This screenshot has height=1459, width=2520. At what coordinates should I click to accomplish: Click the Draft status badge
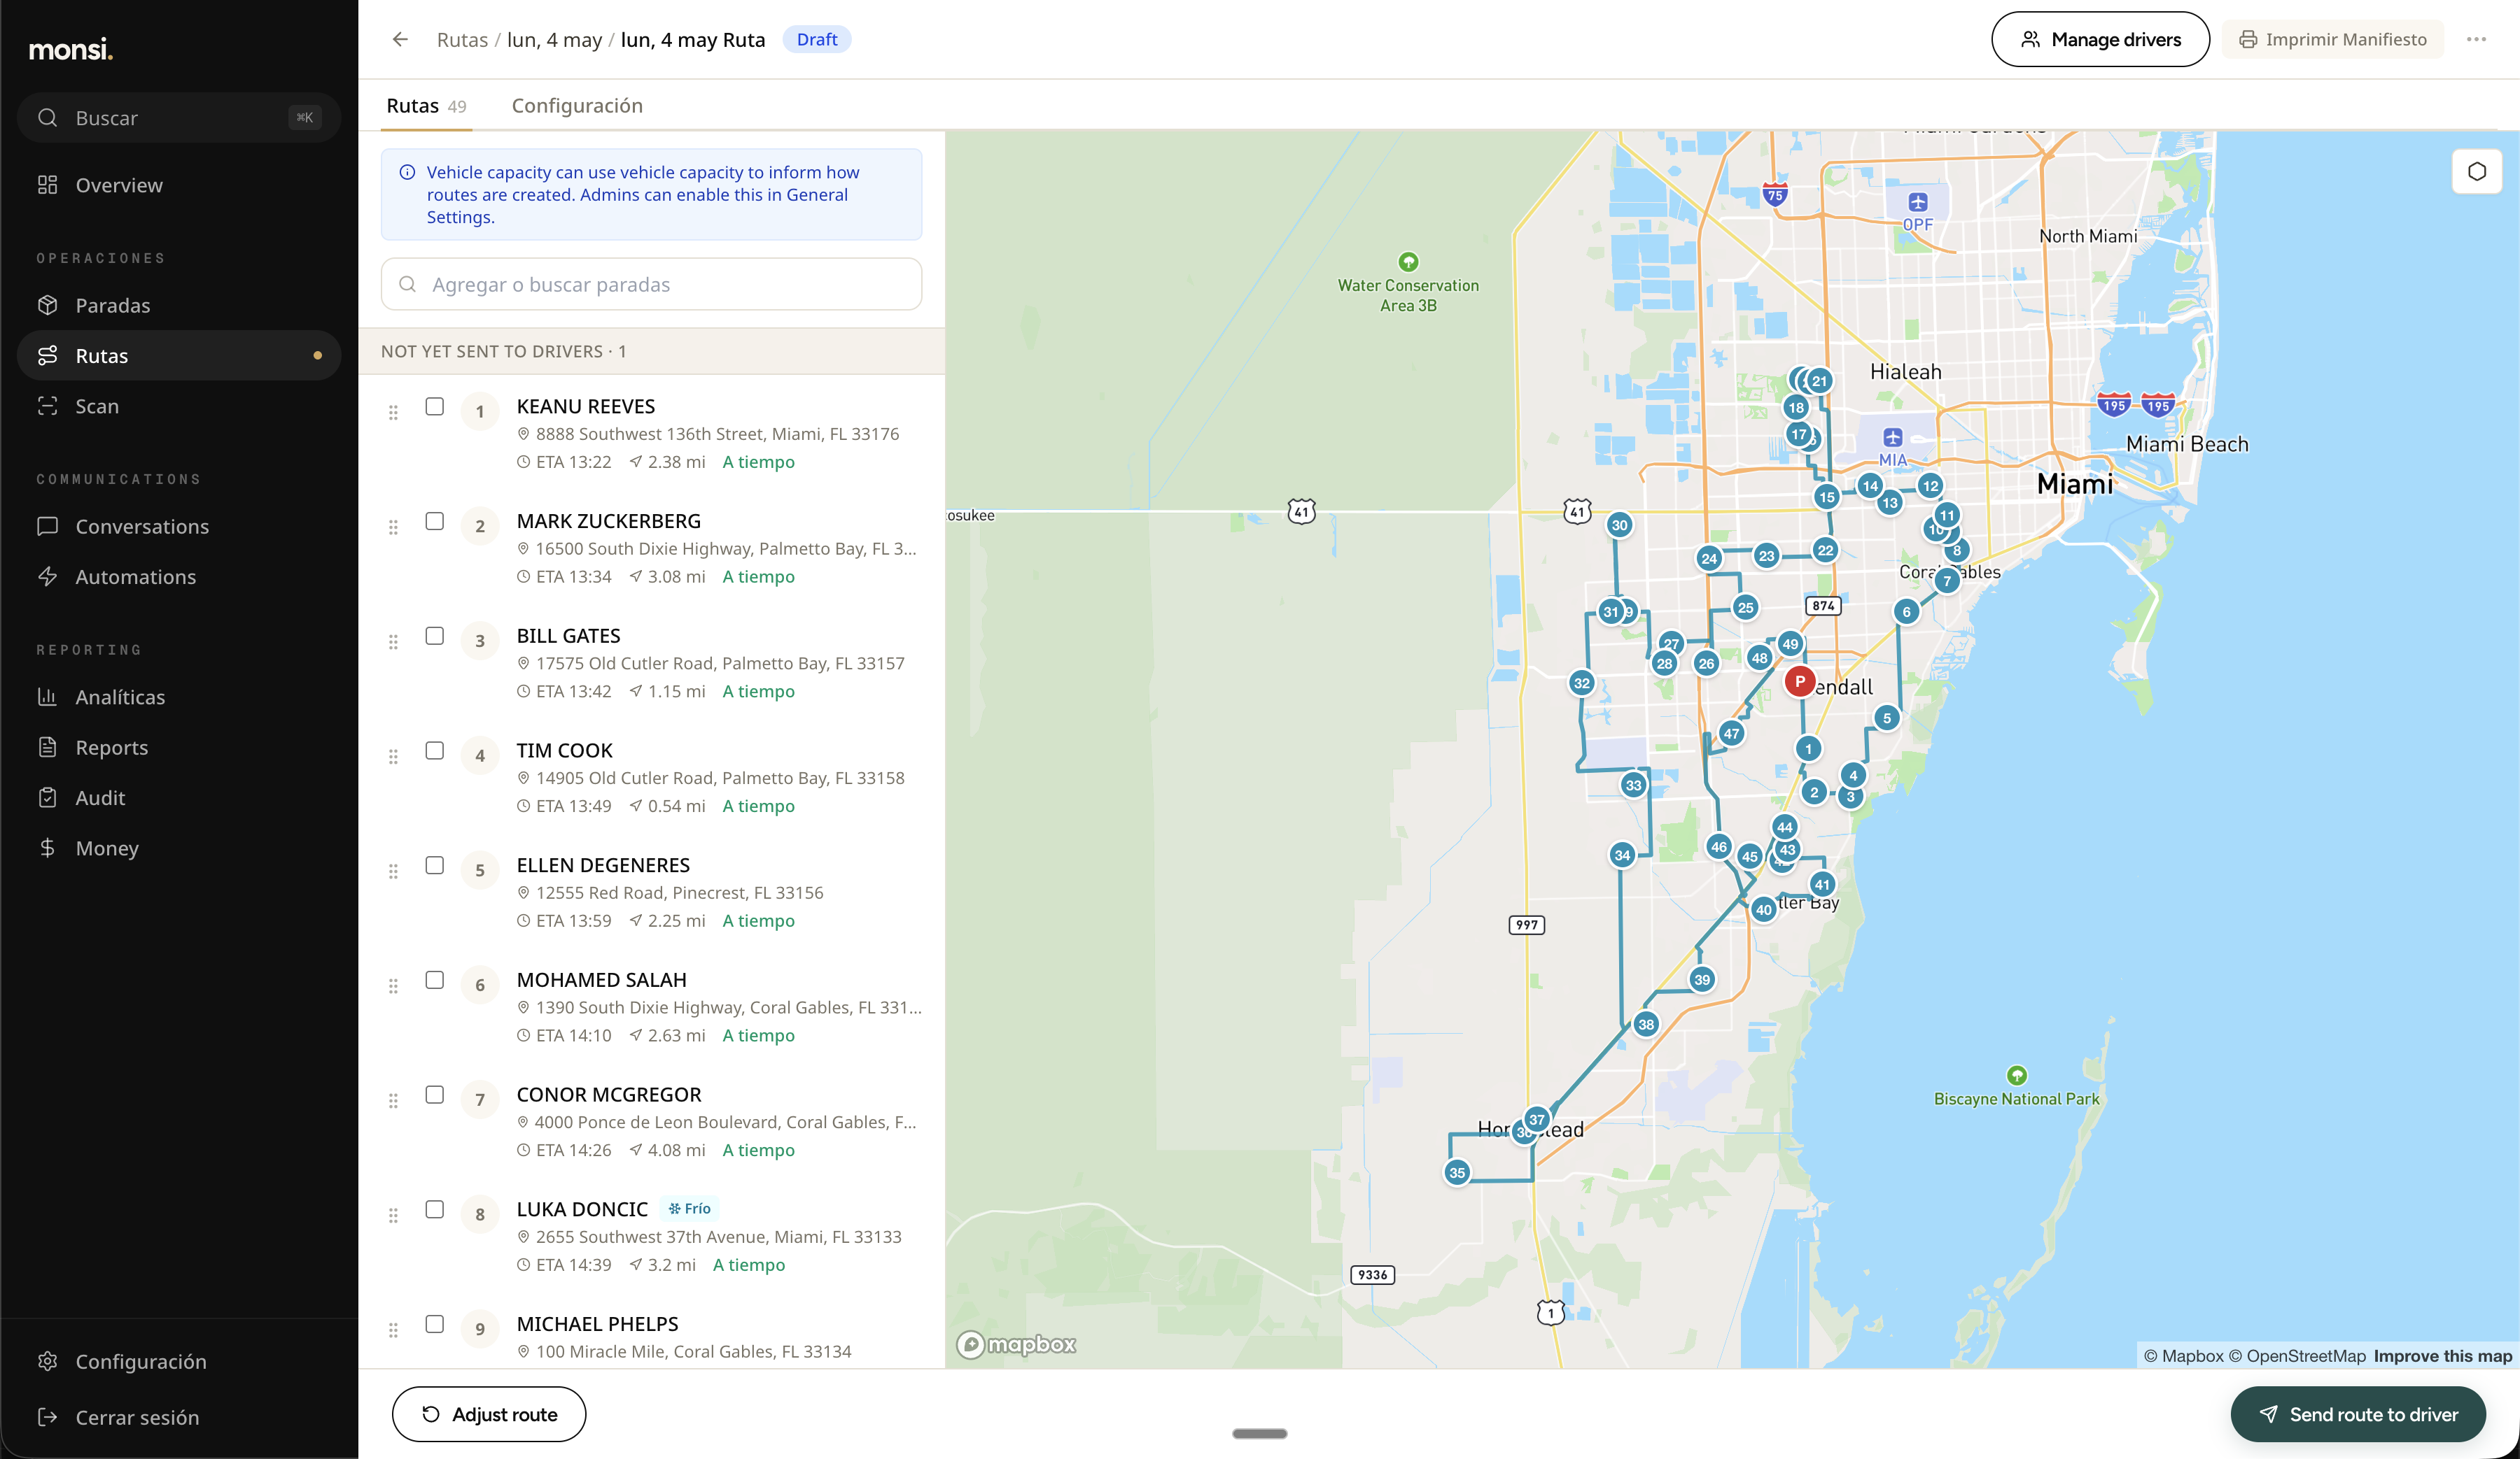pos(817,39)
